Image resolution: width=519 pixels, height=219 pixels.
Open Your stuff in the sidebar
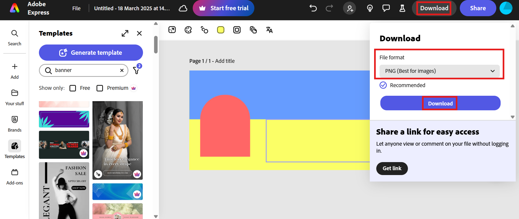(x=15, y=98)
